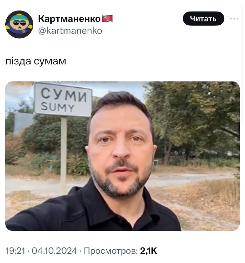
Task: Click the North Korea flag emoji
Action: click(x=107, y=18)
